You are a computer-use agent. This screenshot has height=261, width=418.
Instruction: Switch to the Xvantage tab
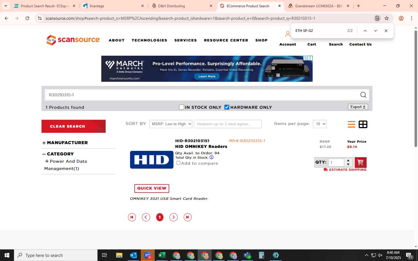coord(113,6)
